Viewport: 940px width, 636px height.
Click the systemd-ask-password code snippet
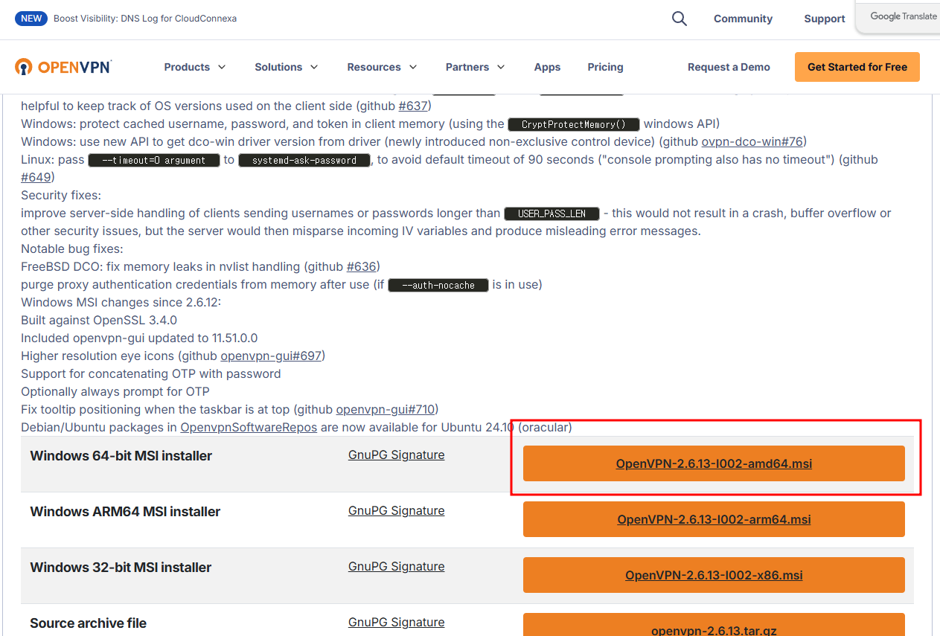304,160
